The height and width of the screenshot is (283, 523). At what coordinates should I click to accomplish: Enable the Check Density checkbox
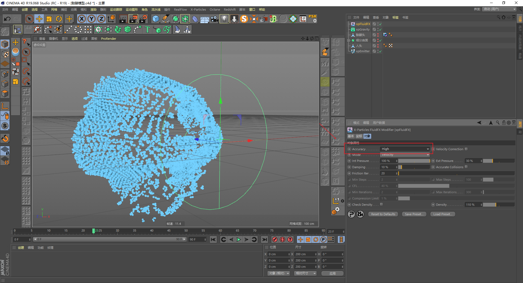click(x=381, y=204)
